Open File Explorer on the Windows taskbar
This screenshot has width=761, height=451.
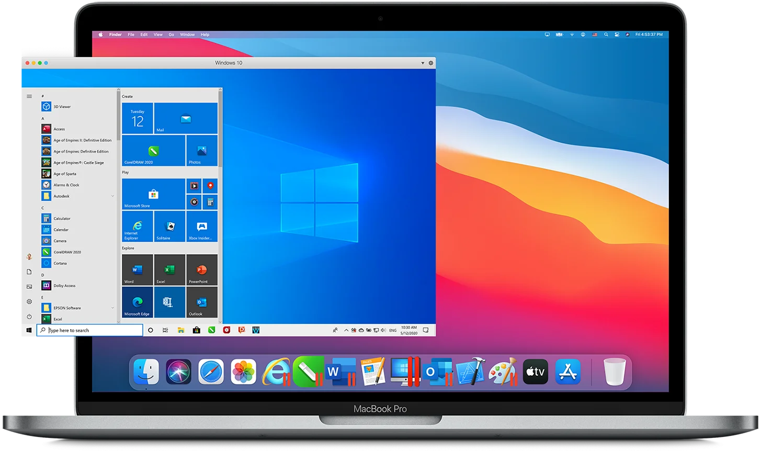pyautogui.click(x=181, y=330)
